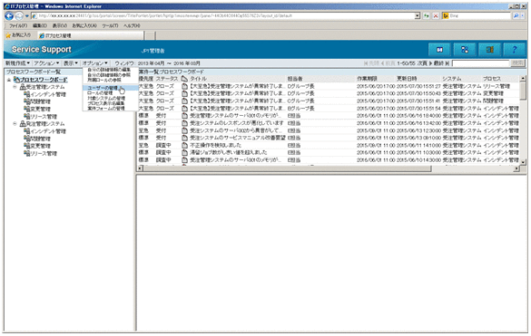The height and width of the screenshot is (336, 531).
Task: Open the browser ツール(T) menu
Action: coord(110,25)
